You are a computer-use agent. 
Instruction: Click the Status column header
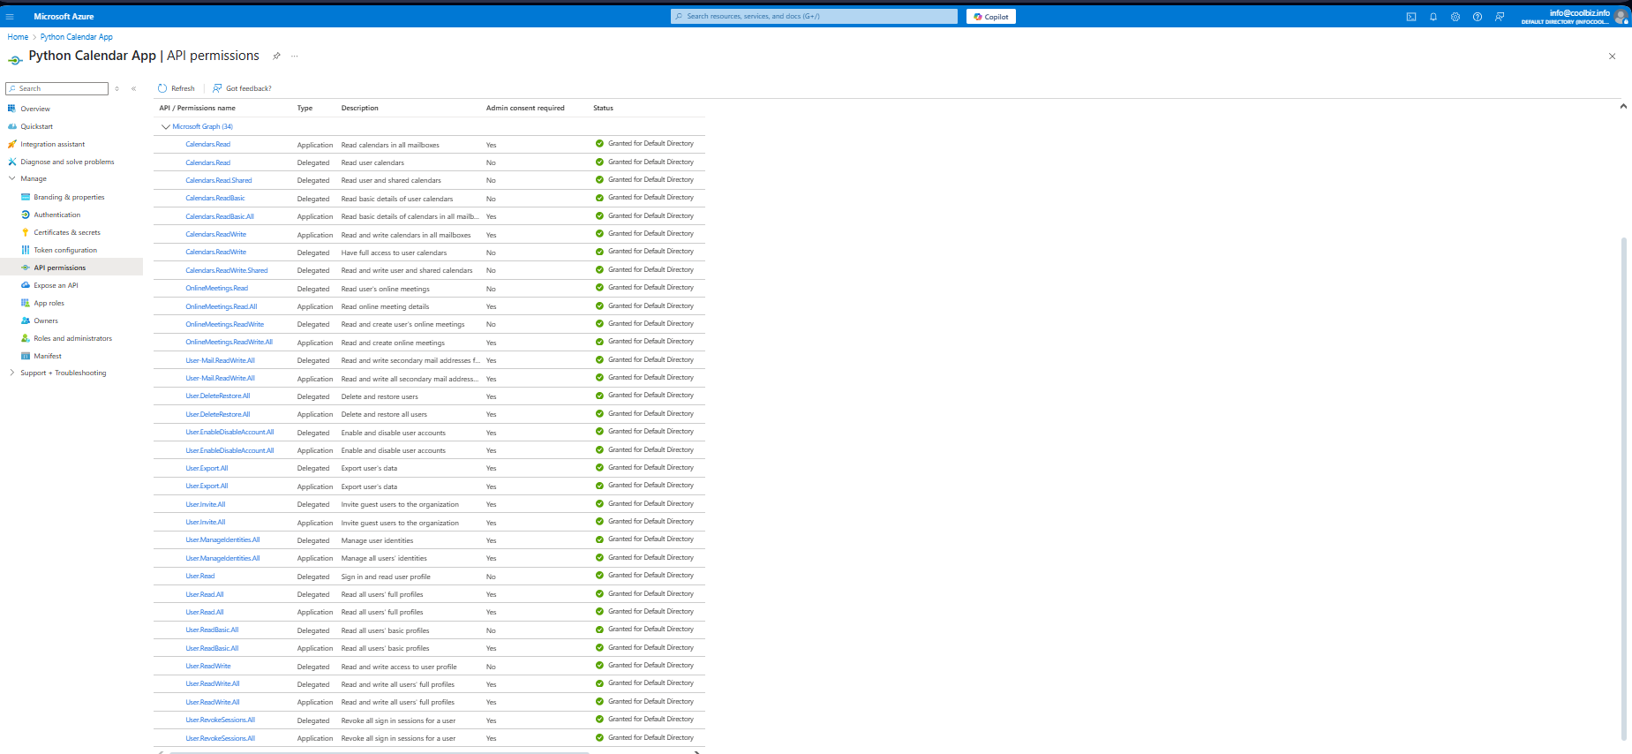pos(604,108)
